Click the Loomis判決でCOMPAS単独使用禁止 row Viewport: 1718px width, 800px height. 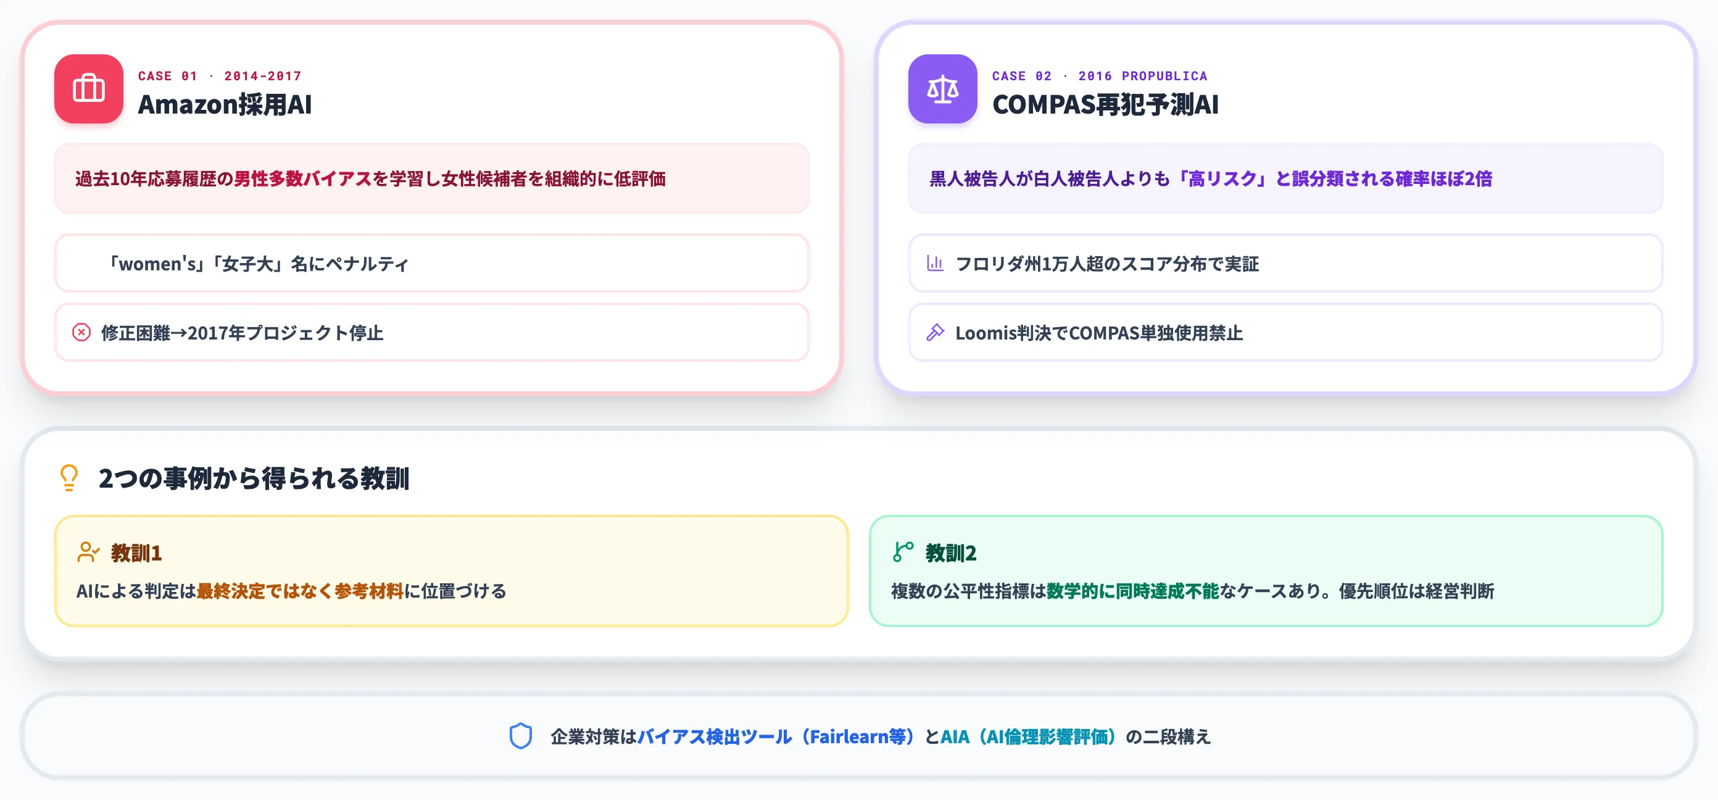1285,332
